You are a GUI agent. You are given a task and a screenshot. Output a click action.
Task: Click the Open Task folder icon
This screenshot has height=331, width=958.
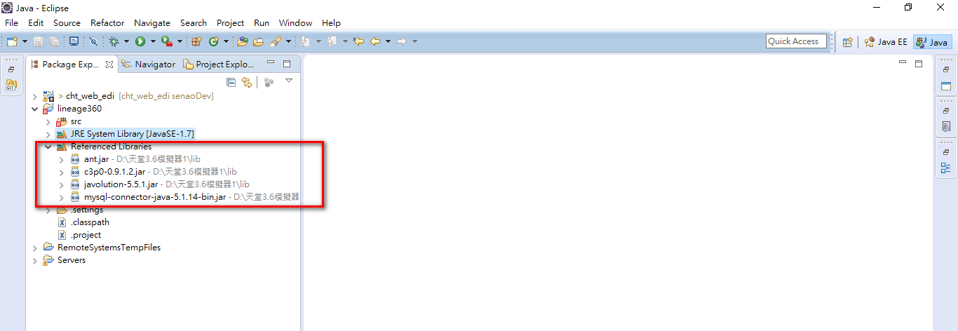(258, 41)
